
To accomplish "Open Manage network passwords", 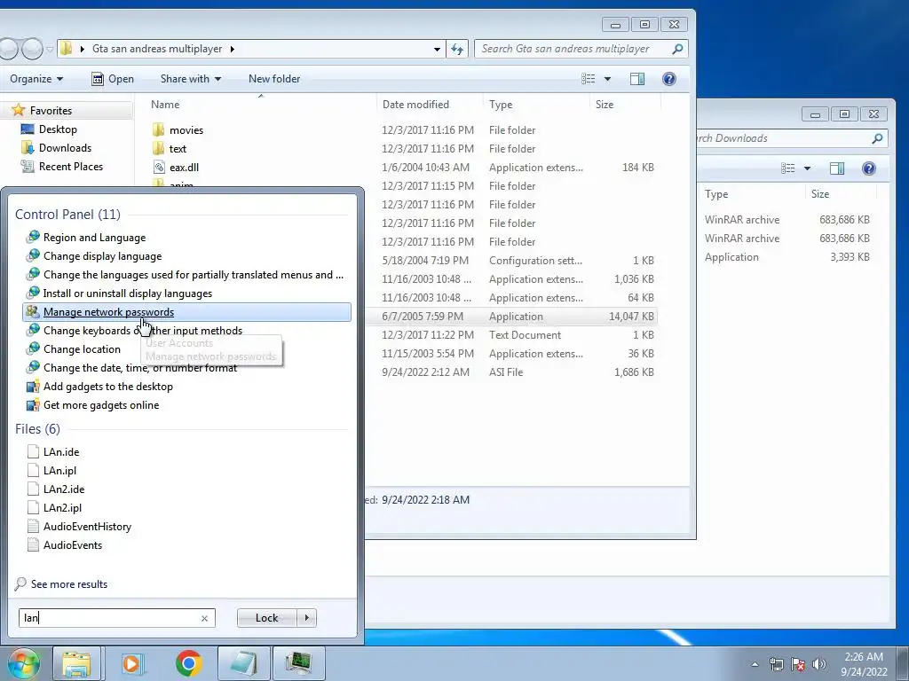I will point(186,312).
